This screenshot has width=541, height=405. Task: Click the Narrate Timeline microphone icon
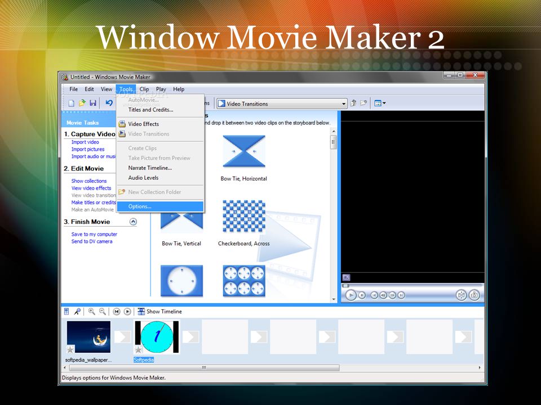[77, 312]
